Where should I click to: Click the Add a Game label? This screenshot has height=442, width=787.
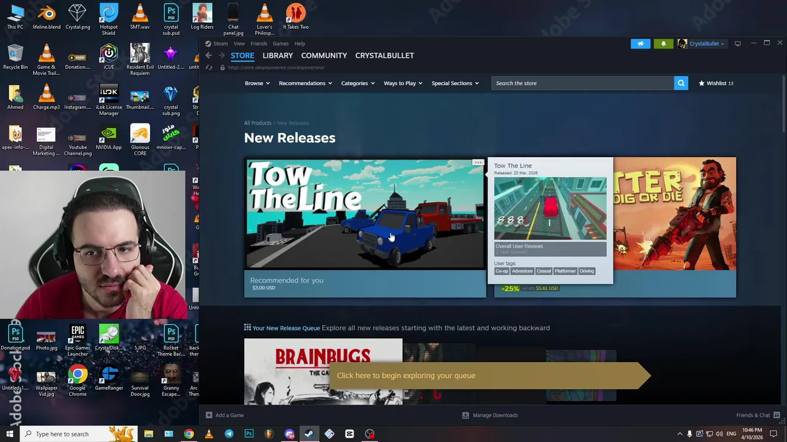pyautogui.click(x=229, y=415)
